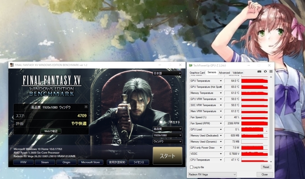Open the Advanced tab in GPU-Z
The width and height of the screenshot is (305, 179).
(224, 72)
